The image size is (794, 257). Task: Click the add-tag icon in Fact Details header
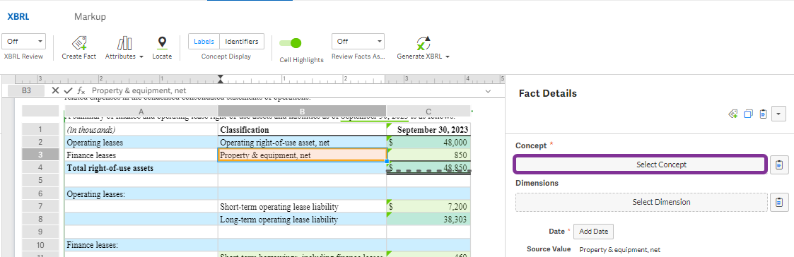[x=732, y=114]
